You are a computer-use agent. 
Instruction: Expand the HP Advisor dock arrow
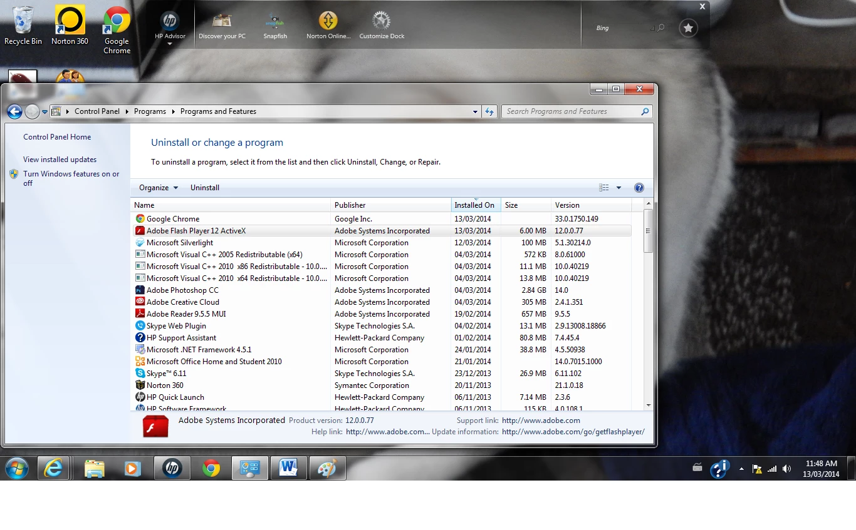point(169,44)
